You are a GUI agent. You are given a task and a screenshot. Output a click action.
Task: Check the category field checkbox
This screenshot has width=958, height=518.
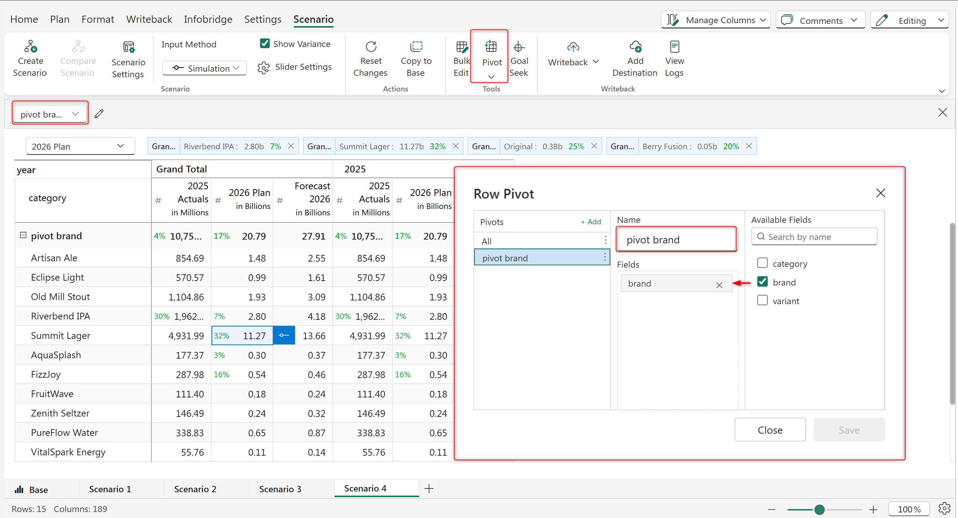(x=763, y=263)
